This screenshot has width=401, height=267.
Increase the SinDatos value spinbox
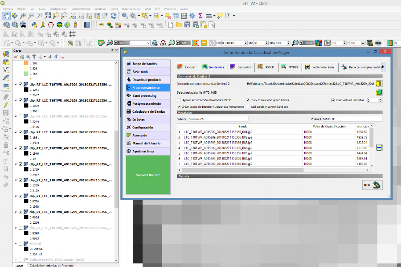381,99
